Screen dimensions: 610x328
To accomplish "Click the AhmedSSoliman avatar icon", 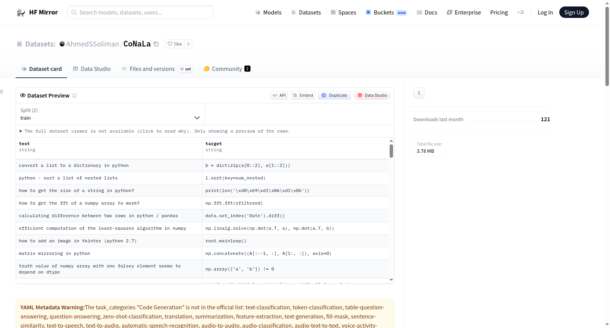I will point(62,44).
